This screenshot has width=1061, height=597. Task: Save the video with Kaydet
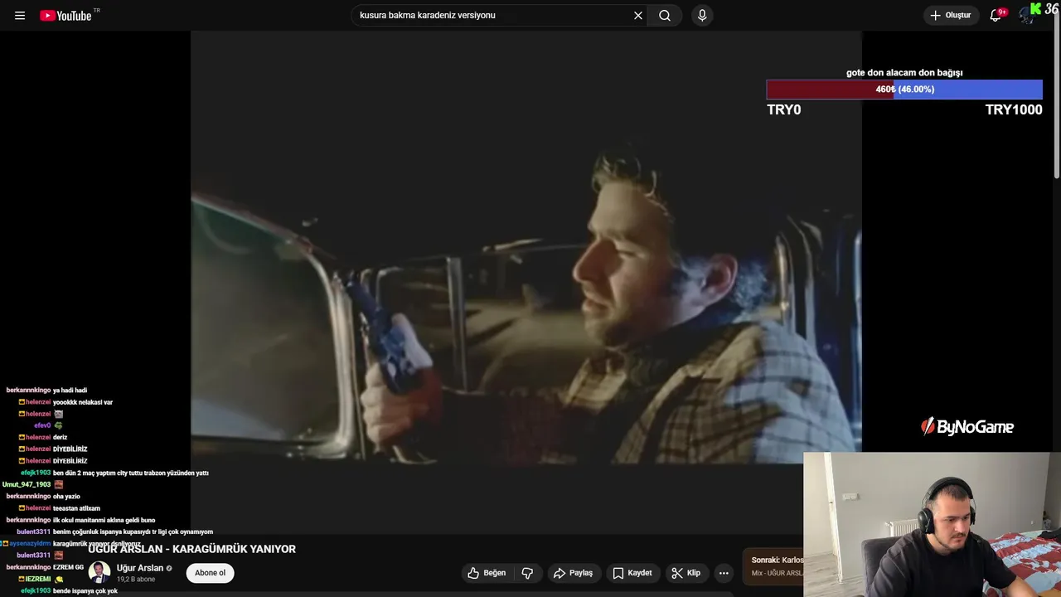coord(632,573)
